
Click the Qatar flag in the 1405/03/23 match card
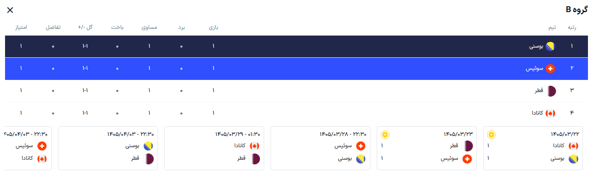tap(467, 146)
